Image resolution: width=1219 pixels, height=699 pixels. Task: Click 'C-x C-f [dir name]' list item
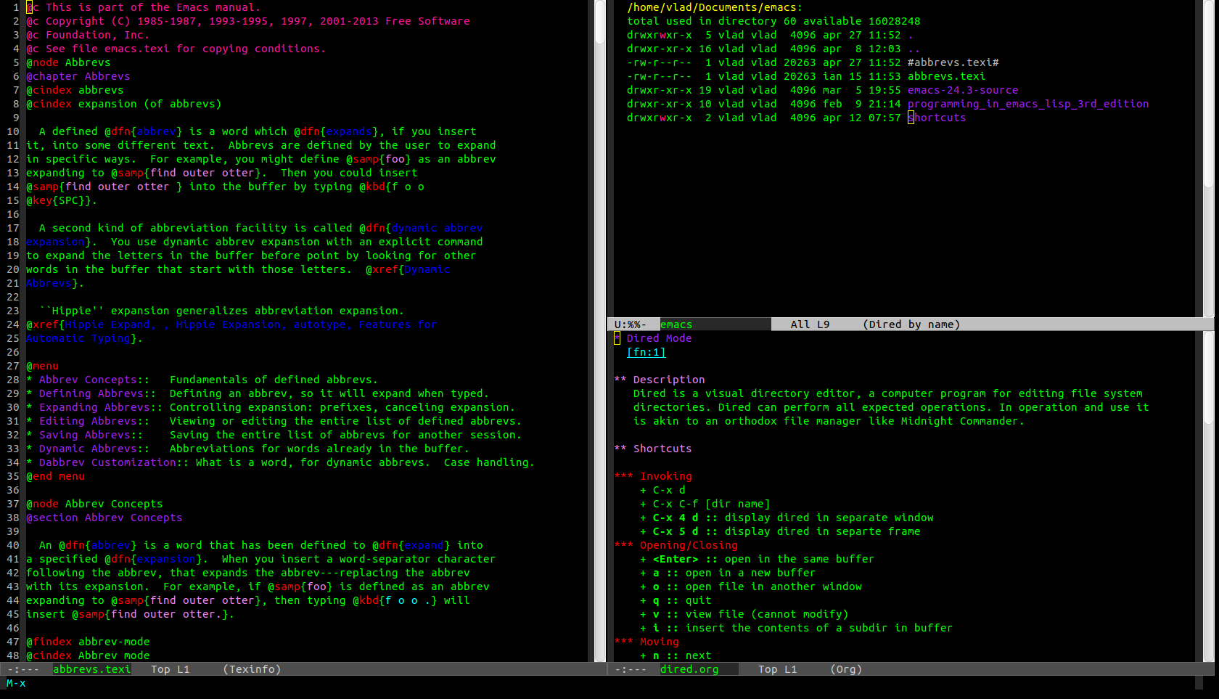(x=705, y=504)
